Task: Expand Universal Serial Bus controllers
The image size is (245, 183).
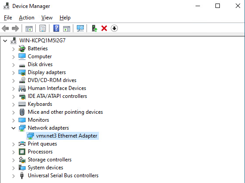Action: pos(14,176)
